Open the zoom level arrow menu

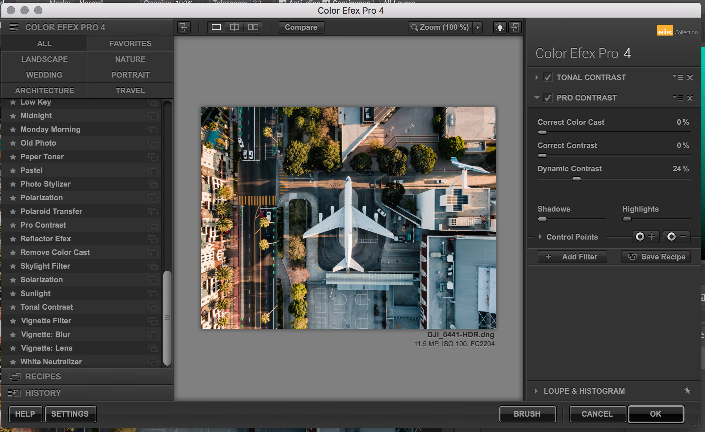point(478,27)
